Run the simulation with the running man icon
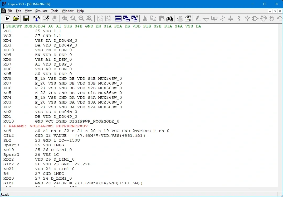The image size is (283, 197). click(x=46, y=18)
